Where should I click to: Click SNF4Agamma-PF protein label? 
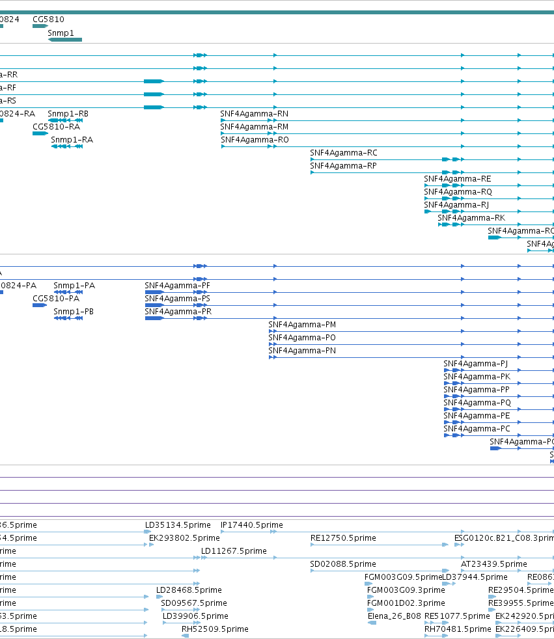pos(177,286)
